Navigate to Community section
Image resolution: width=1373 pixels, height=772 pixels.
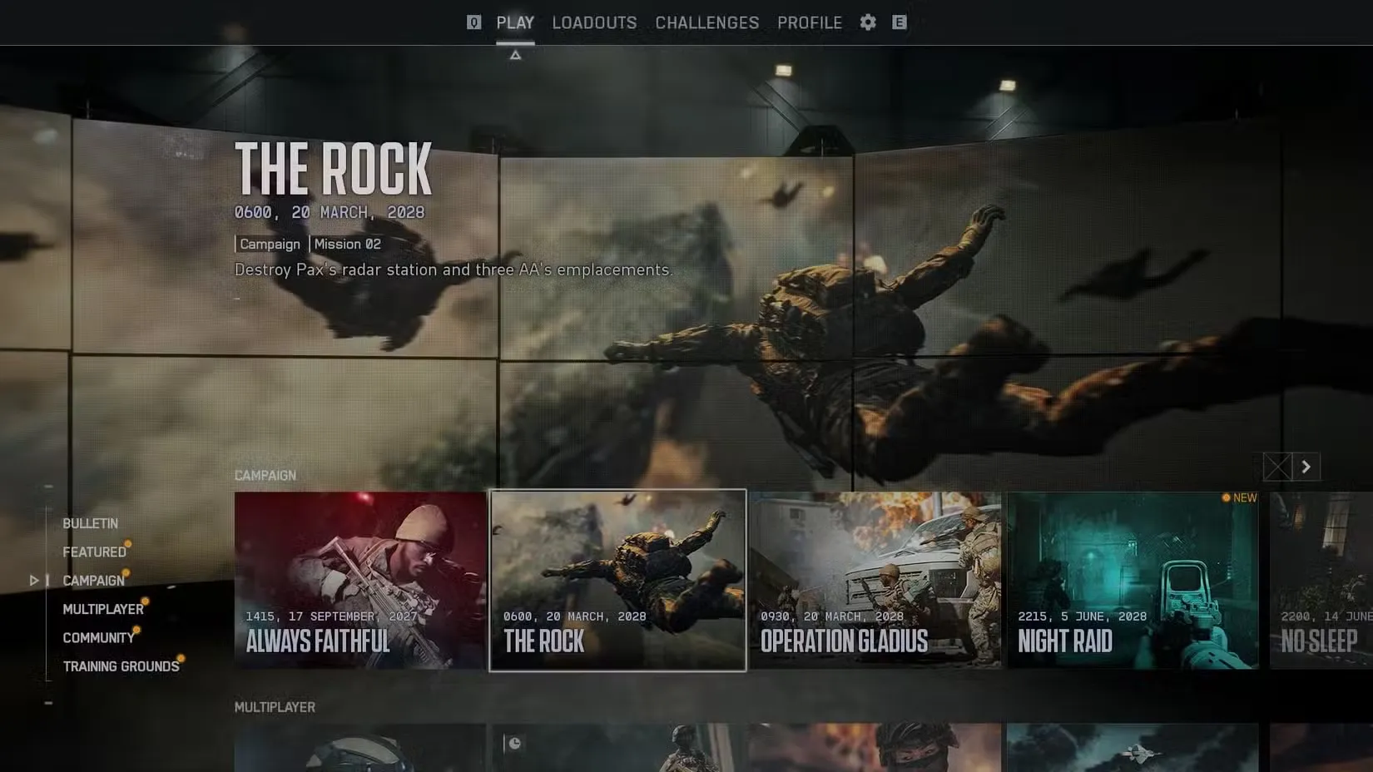(98, 638)
